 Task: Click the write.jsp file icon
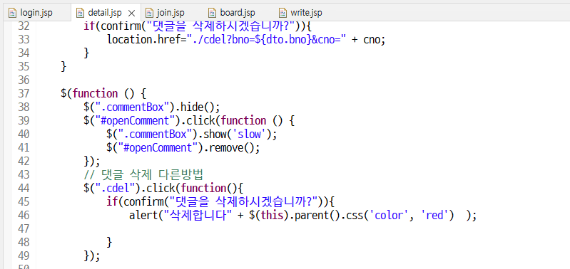tap(283, 13)
